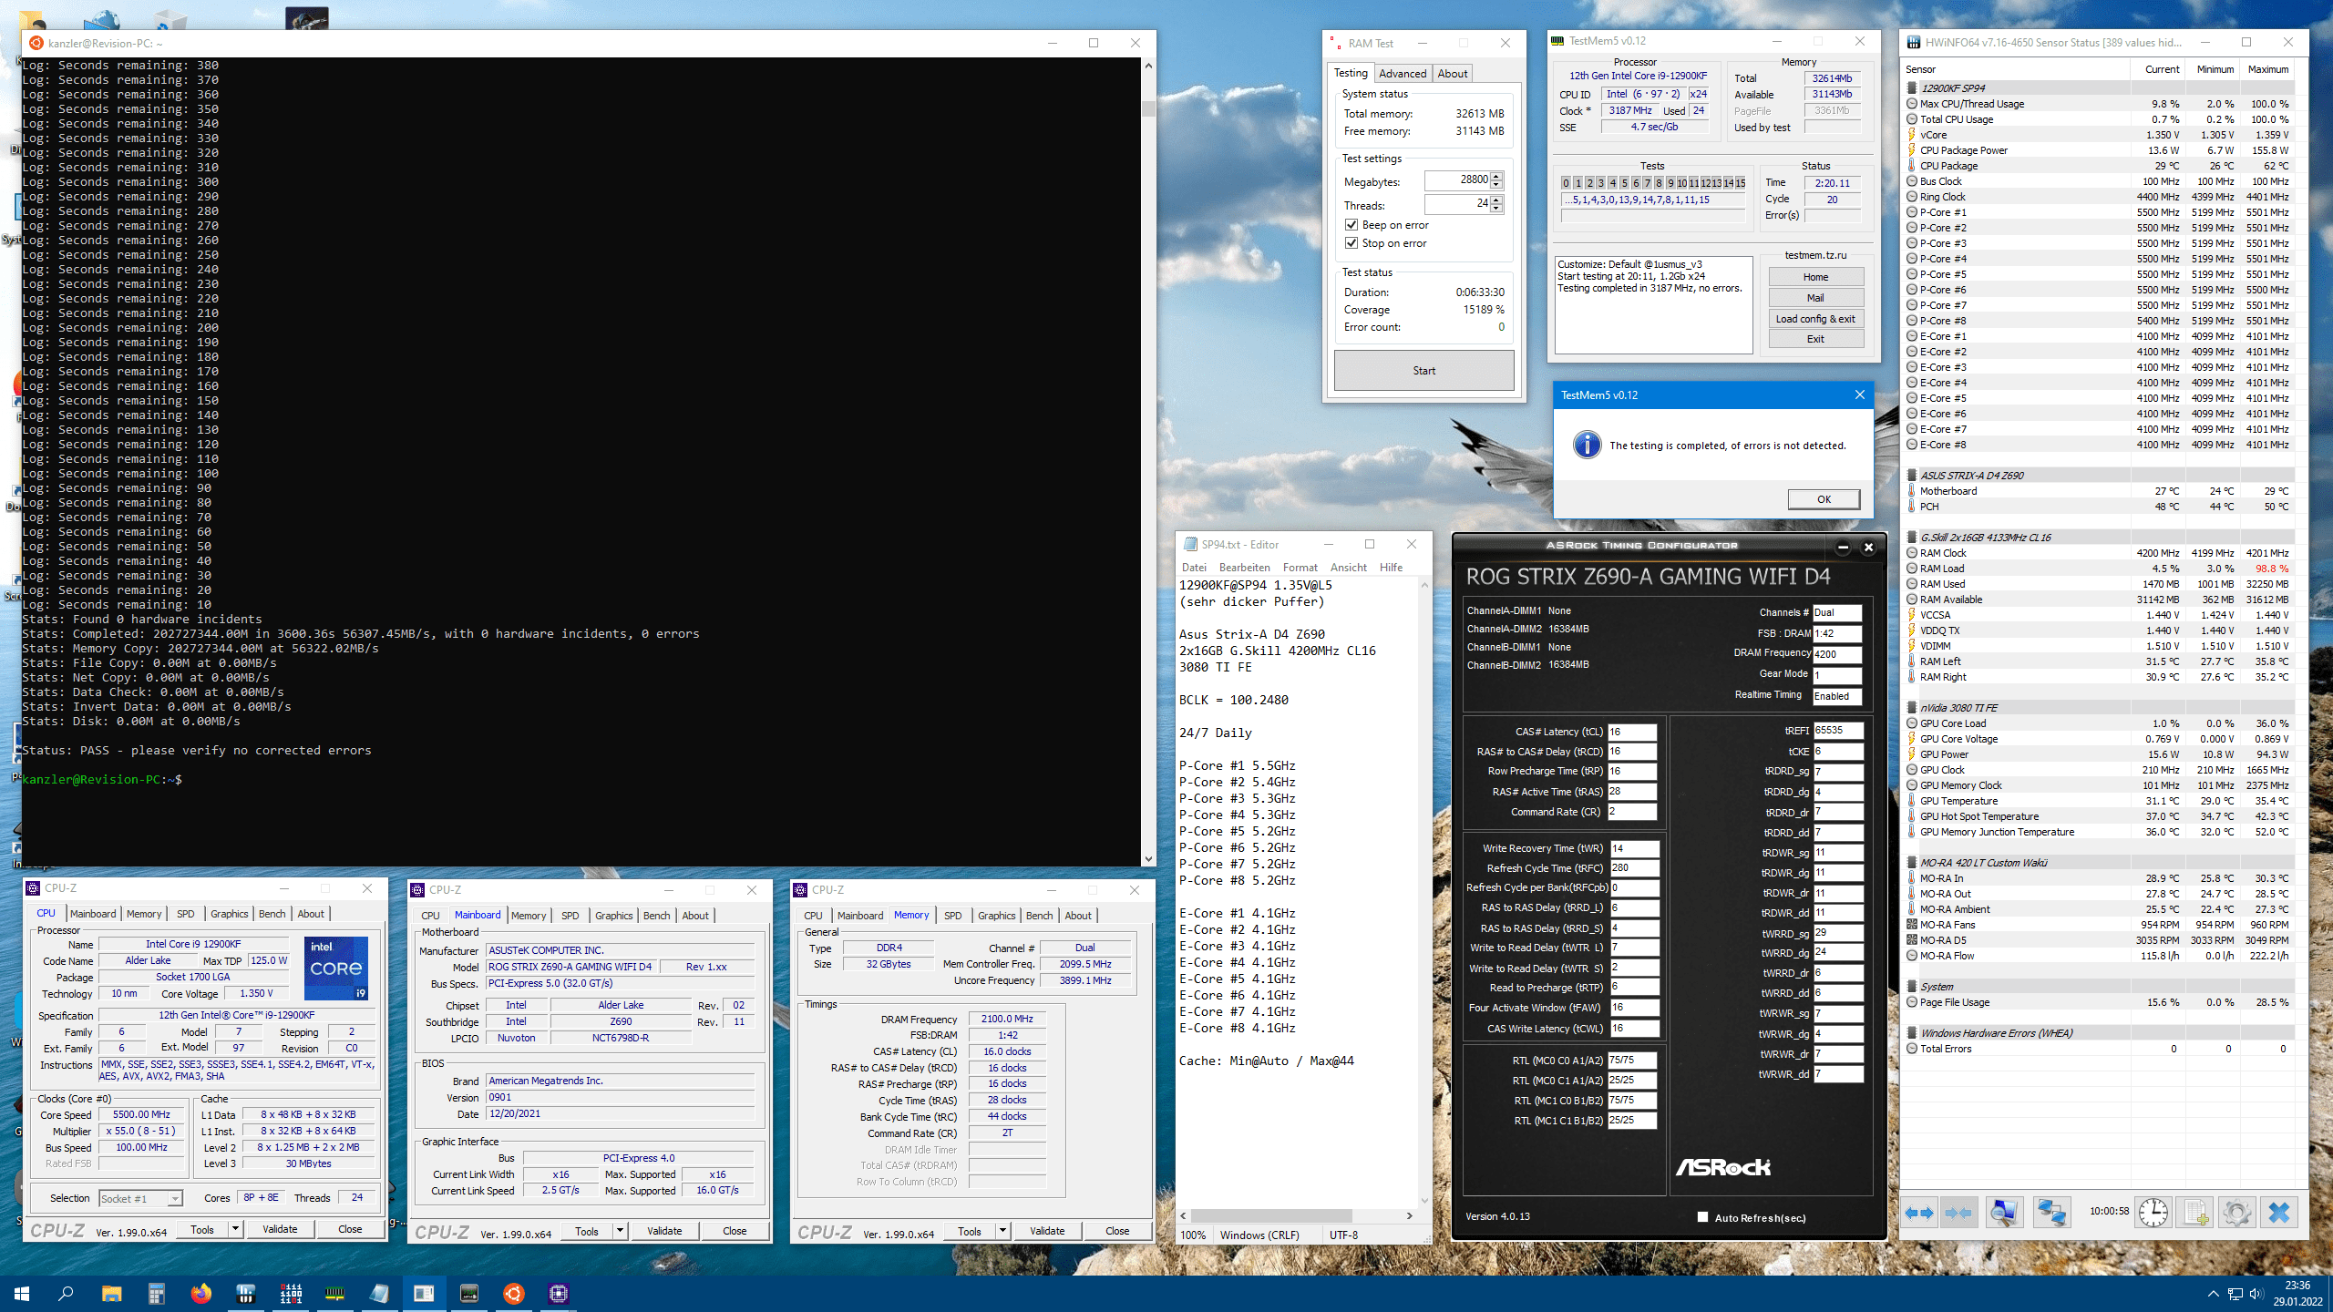Open Bearbeiten menu in SP94.txt editor

tap(1244, 567)
